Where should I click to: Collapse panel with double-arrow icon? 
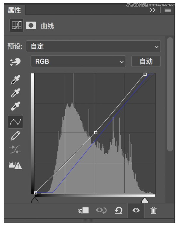coord(153,10)
